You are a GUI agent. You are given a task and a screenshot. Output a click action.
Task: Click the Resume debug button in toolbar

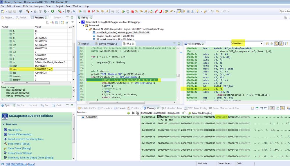(80, 11)
